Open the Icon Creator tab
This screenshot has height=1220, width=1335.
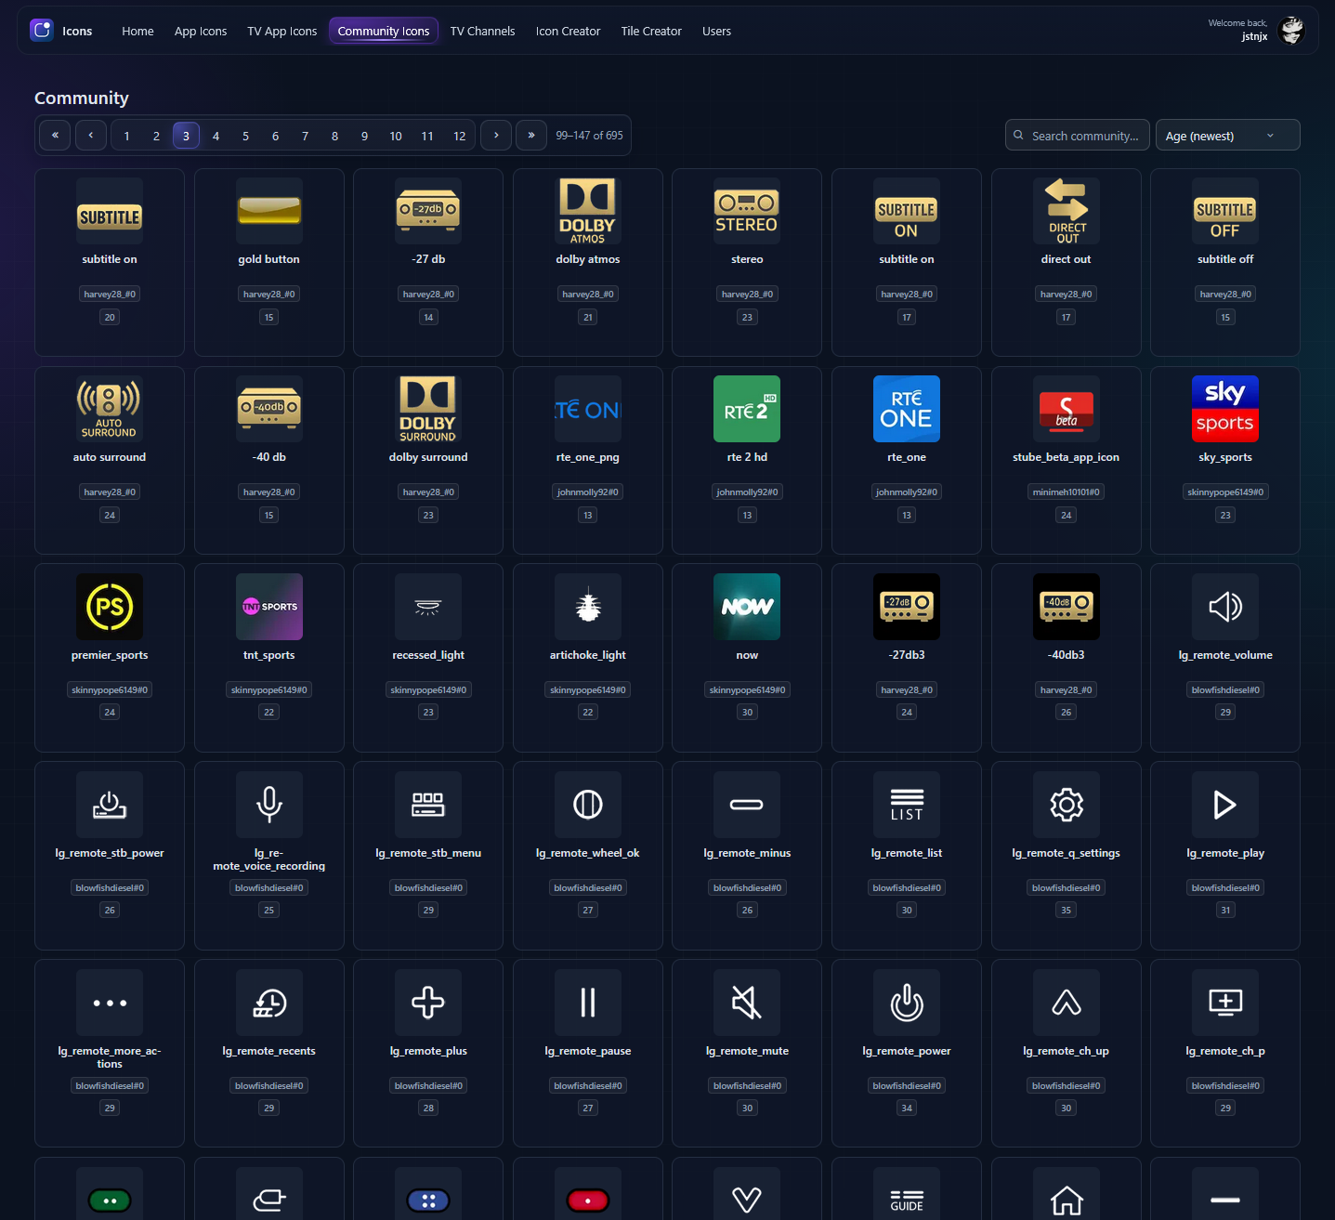point(568,31)
